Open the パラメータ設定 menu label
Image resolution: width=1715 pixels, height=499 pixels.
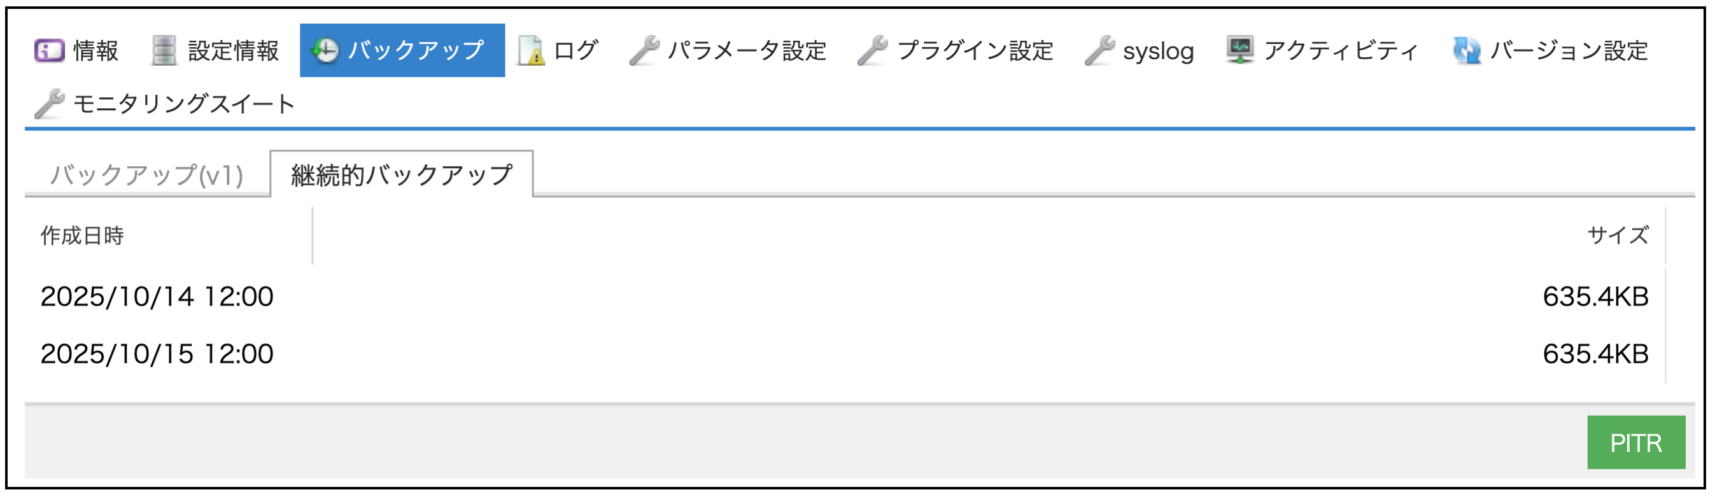click(x=747, y=50)
